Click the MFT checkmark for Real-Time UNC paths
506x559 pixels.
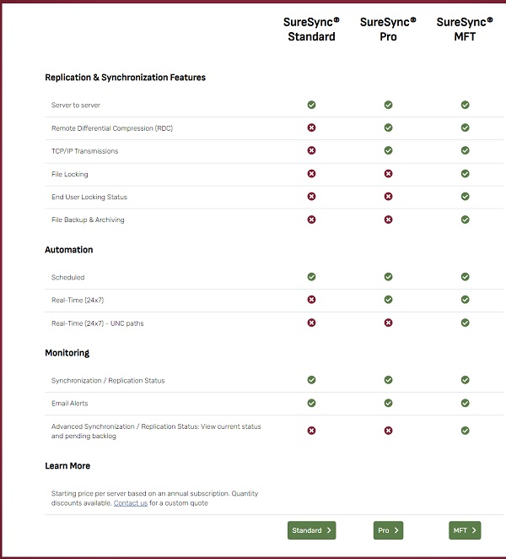pos(465,323)
